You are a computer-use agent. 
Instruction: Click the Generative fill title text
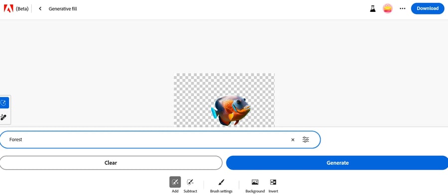(x=63, y=9)
